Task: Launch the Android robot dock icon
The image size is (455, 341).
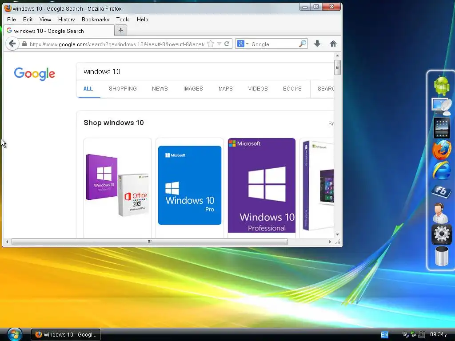Action: click(x=441, y=86)
